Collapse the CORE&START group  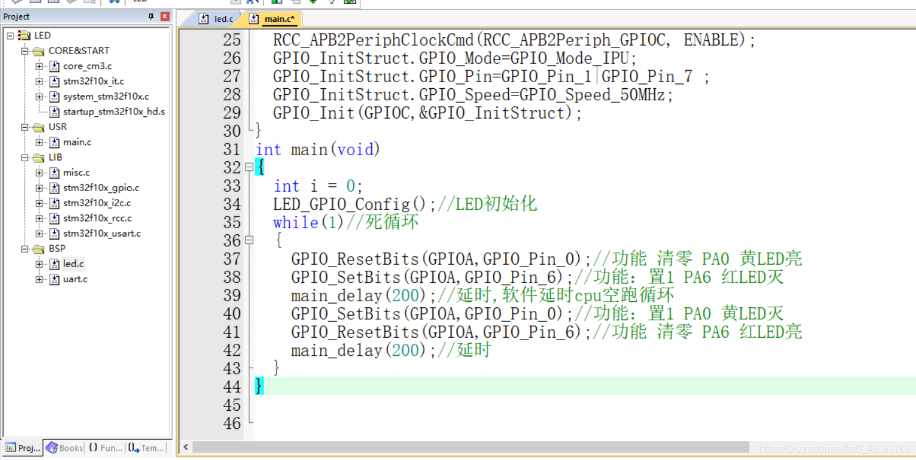point(24,51)
